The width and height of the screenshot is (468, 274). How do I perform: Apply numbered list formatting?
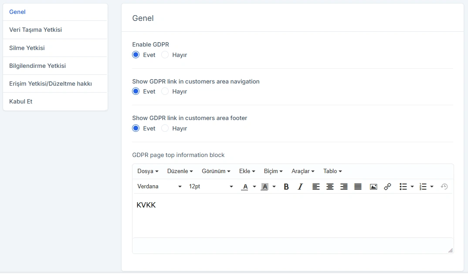(423, 187)
